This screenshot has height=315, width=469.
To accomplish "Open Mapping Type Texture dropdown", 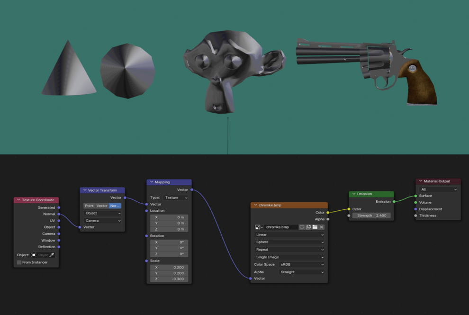I will (176, 198).
